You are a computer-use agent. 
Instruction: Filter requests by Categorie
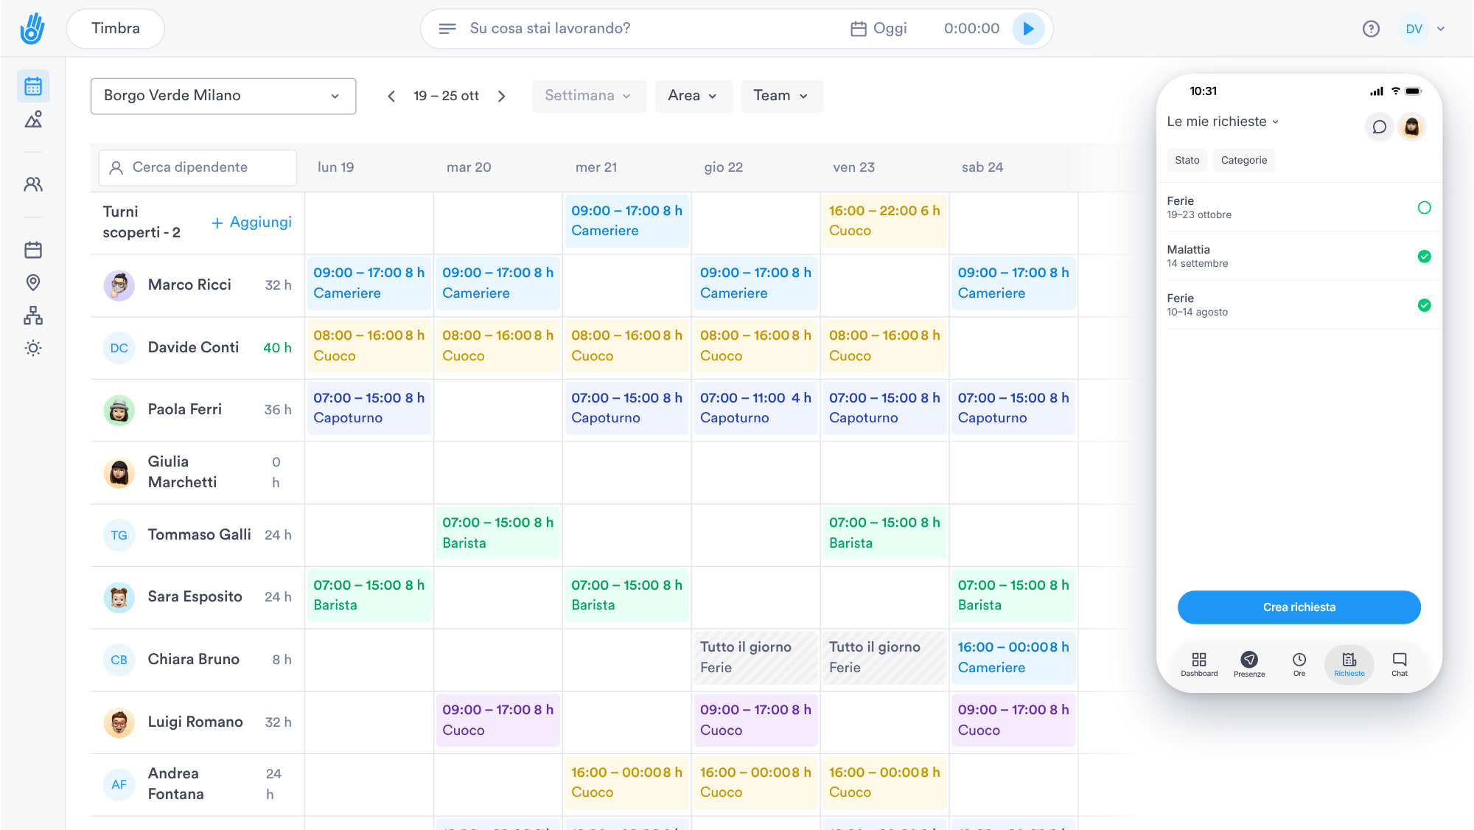click(1243, 160)
